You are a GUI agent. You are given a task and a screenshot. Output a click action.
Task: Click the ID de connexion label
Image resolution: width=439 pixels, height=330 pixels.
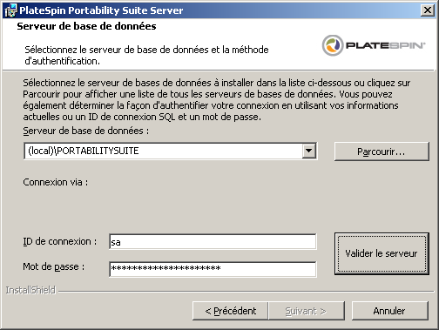tap(59, 241)
